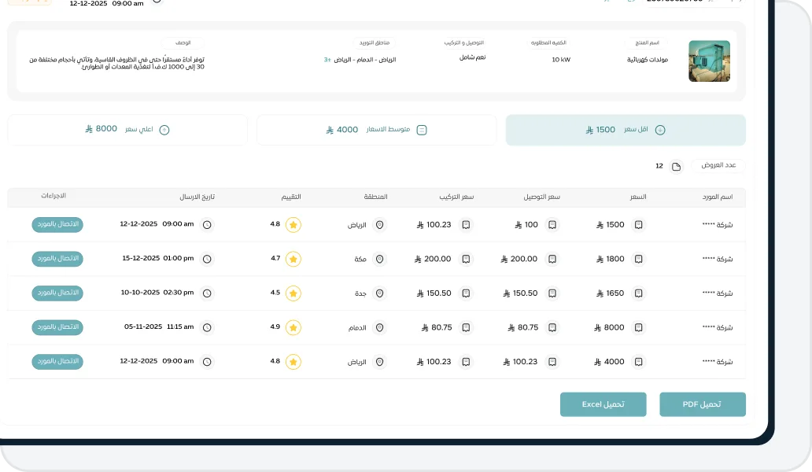This screenshot has height=472, width=812.
Task: Expand the +3 more supply regions
Action: click(327, 60)
